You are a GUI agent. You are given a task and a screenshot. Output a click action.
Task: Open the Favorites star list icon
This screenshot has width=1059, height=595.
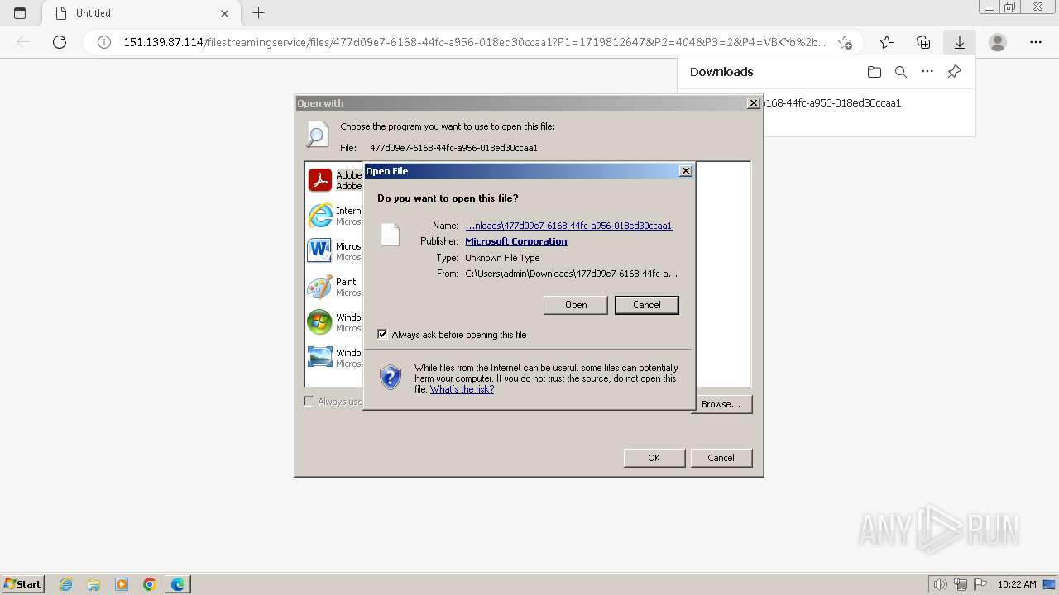coord(887,42)
